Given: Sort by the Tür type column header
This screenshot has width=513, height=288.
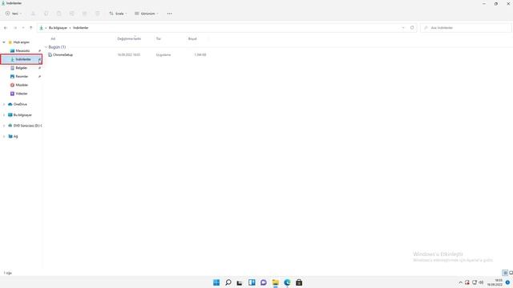Looking at the screenshot, I should [x=159, y=39].
